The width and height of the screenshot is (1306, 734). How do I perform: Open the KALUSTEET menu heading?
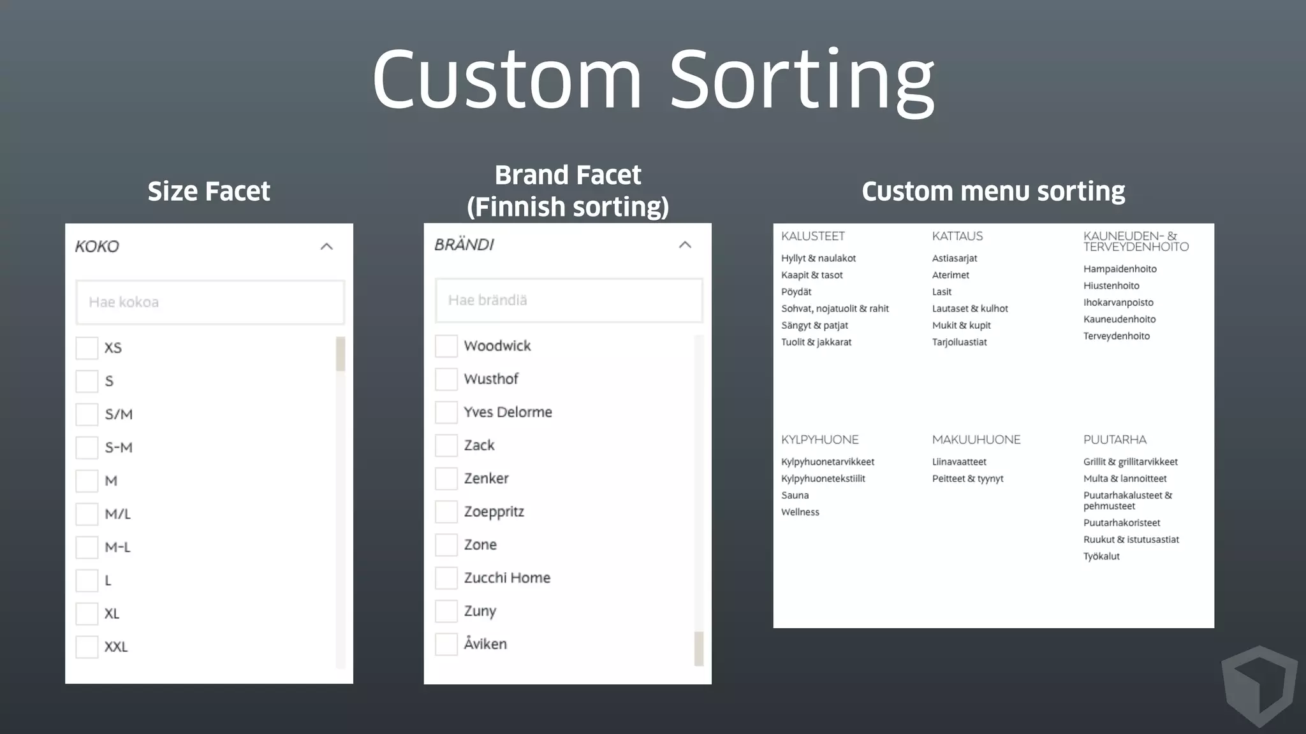pyautogui.click(x=813, y=236)
